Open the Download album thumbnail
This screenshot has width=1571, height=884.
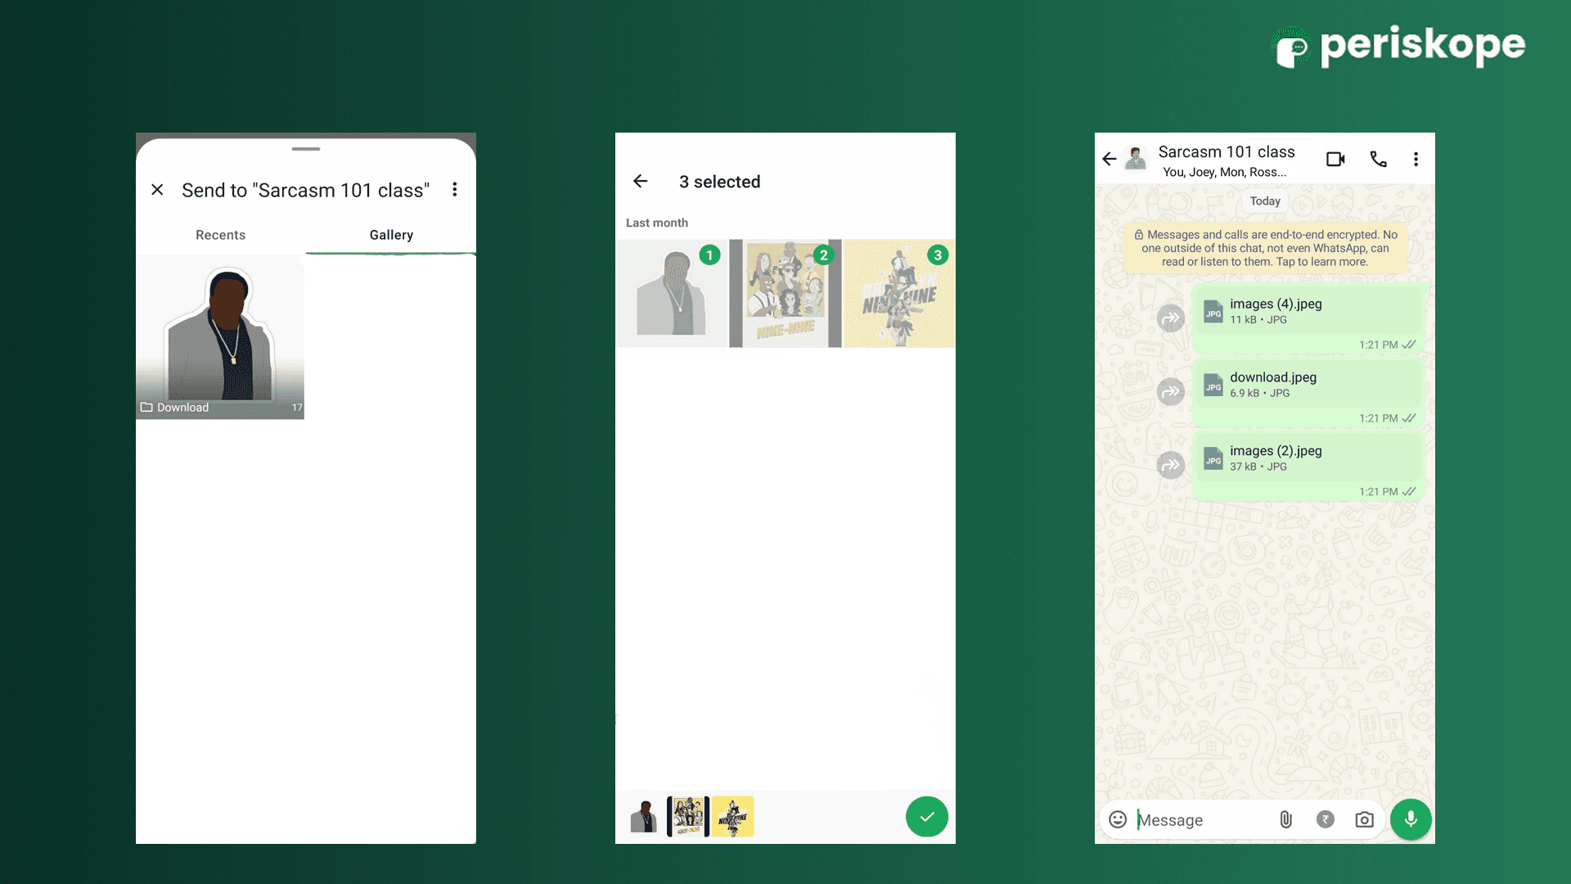click(x=220, y=336)
